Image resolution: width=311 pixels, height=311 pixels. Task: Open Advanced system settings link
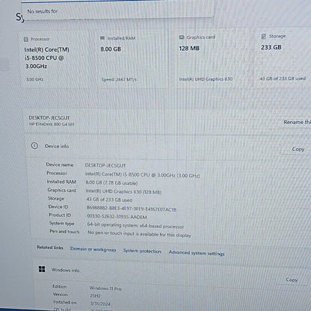click(197, 253)
